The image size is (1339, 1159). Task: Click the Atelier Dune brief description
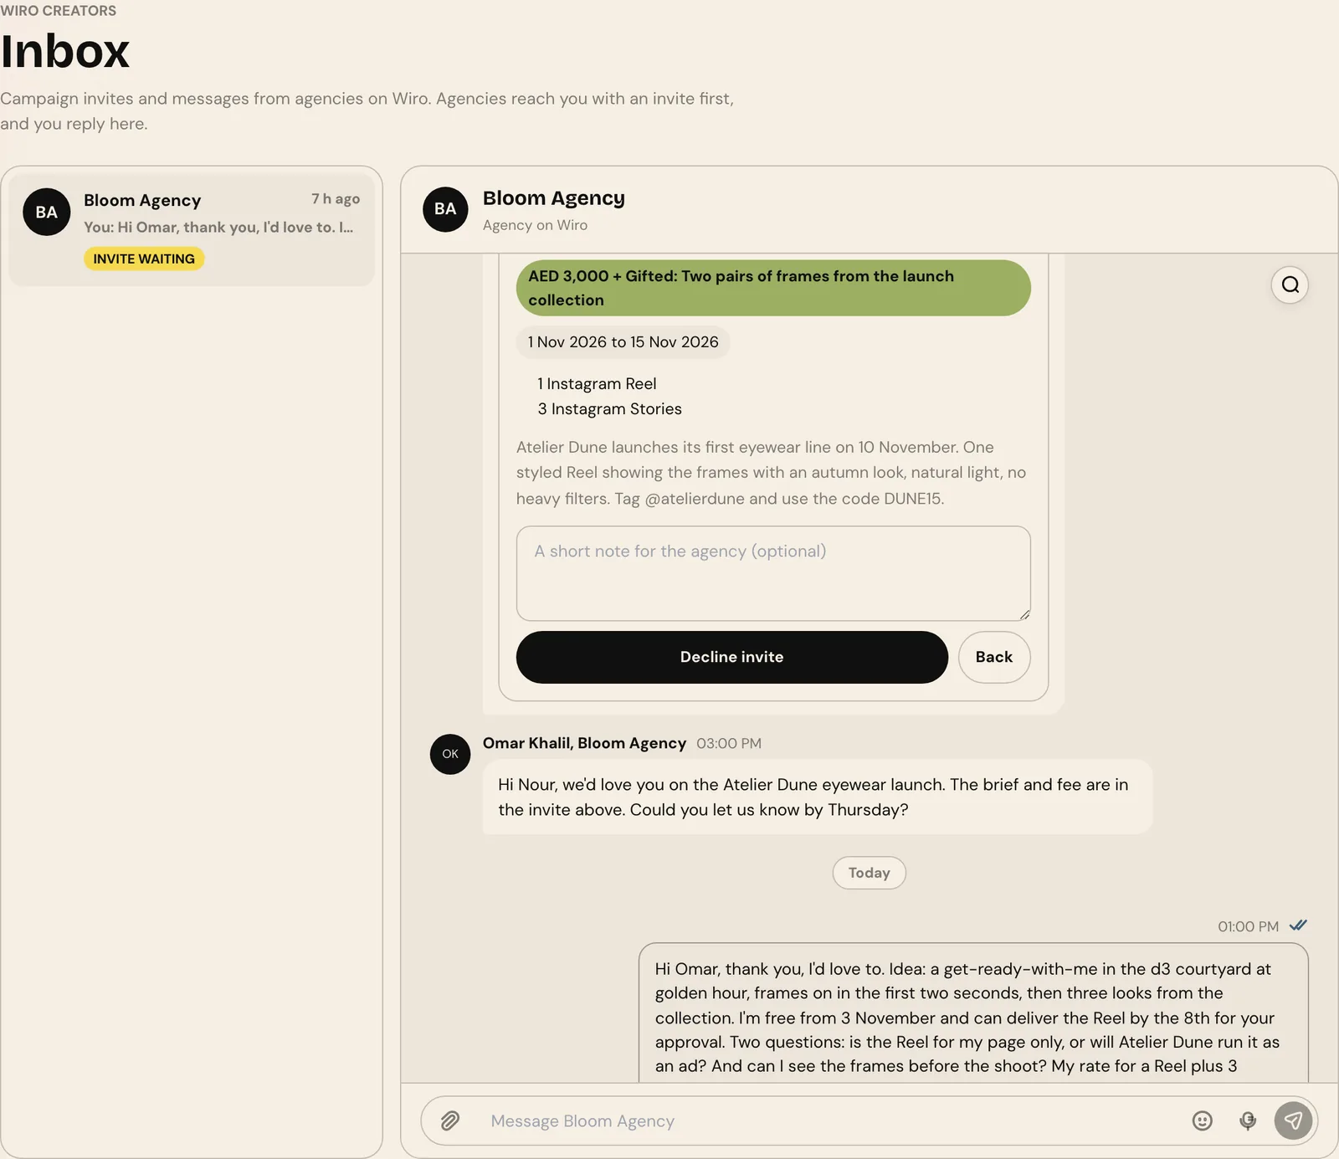771,473
